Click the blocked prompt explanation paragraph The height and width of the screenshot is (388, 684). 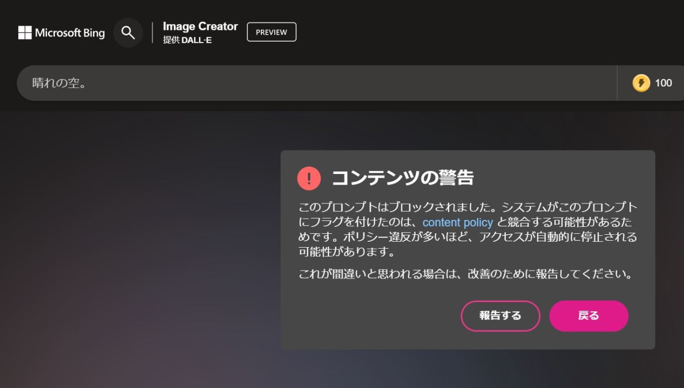tap(468, 237)
